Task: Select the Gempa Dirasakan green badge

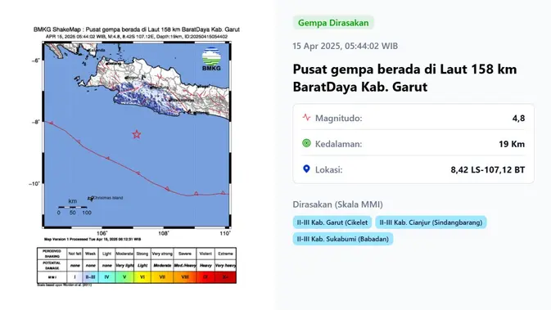Action: pyautogui.click(x=333, y=23)
